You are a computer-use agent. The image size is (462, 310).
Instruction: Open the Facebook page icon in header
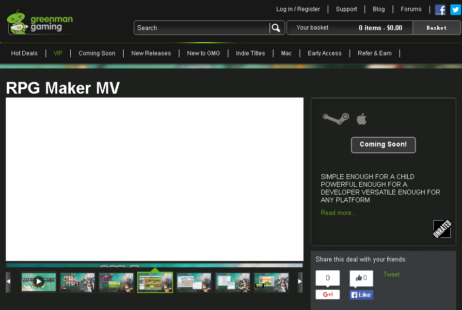pos(440,10)
